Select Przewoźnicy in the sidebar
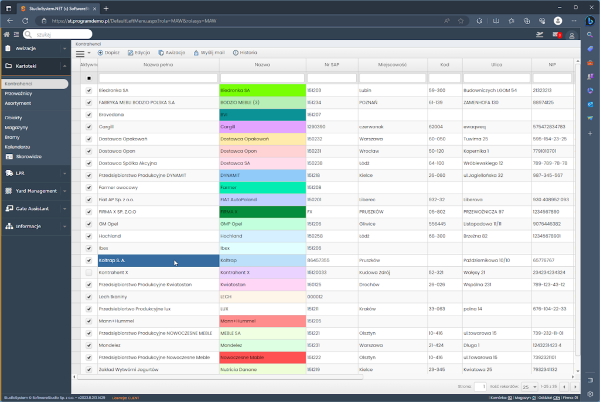 [x=18, y=94]
